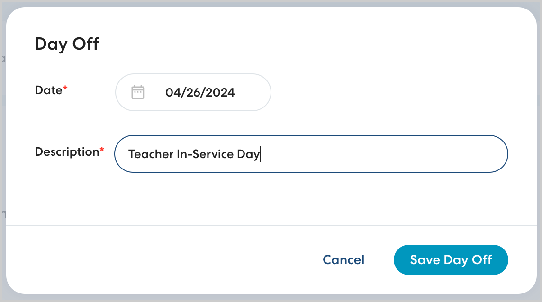
Task: Place cursor after "Day" in Description
Action: [x=260, y=154]
